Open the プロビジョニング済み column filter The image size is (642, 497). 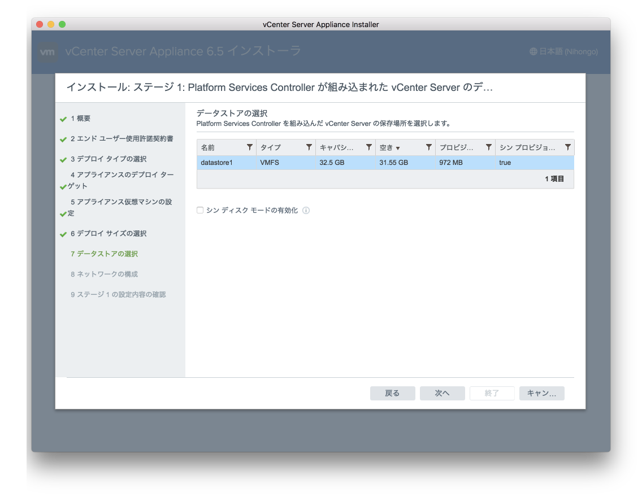488,147
